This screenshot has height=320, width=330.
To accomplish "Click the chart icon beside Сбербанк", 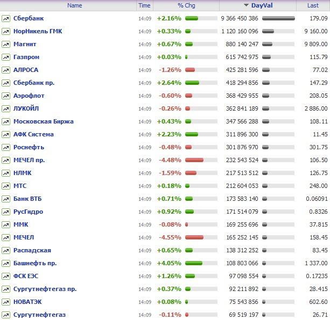I will point(6,18).
